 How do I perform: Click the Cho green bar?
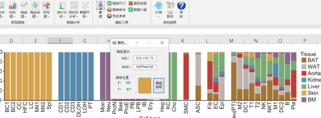pyautogui.click(x=174, y=76)
